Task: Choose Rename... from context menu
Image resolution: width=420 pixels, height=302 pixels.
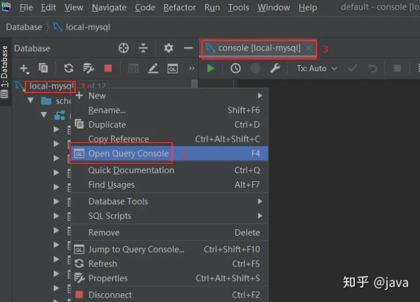Action: (169, 110)
